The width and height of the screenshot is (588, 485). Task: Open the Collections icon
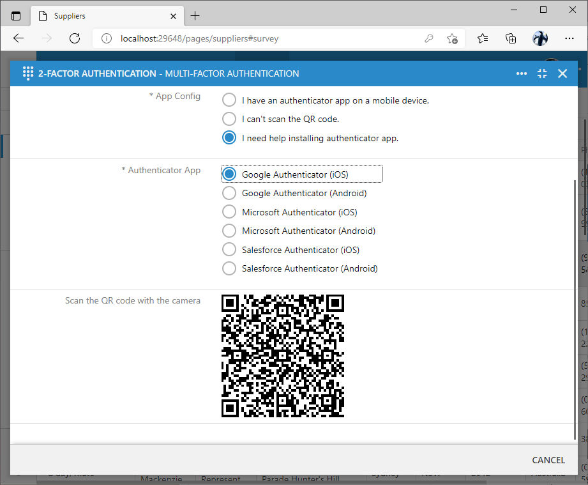pos(511,38)
